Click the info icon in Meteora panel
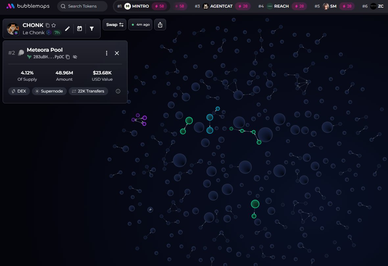Screen dimensions: 388x266 [x=118, y=91]
